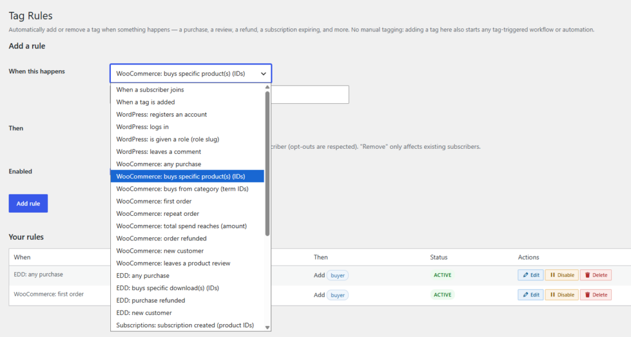Screen dimensions: 631x337
Task: Choose 'EDD: purchase refunded' option
Action: (x=187, y=301)
